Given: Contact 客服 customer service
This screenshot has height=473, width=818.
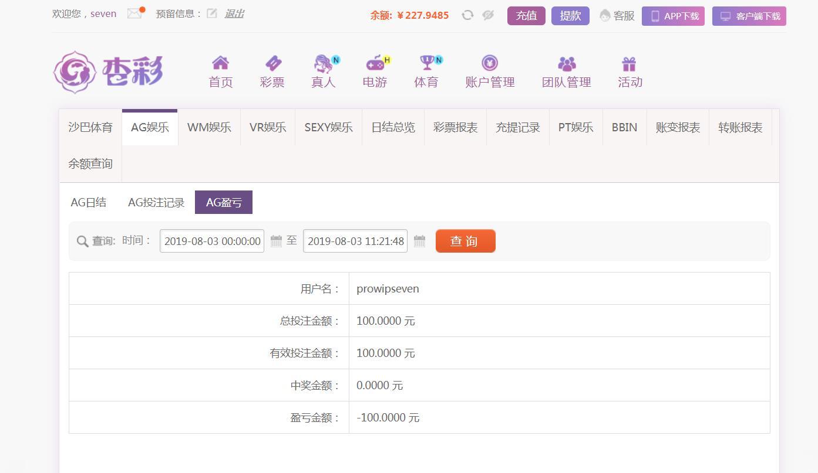Looking at the screenshot, I should (617, 16).
